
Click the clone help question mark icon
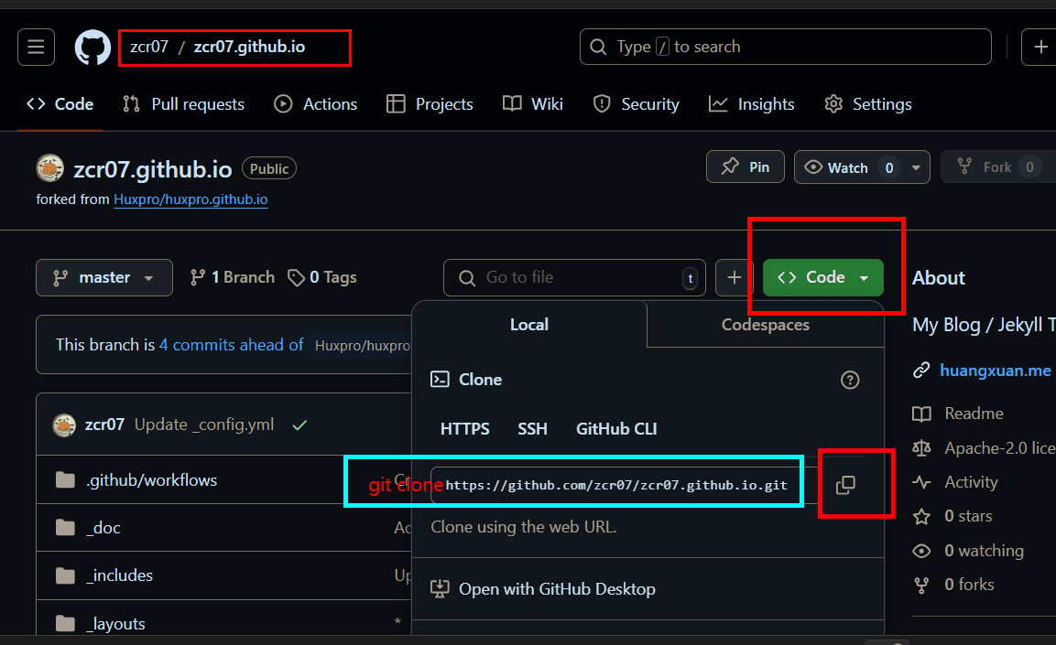pos(850,380)
